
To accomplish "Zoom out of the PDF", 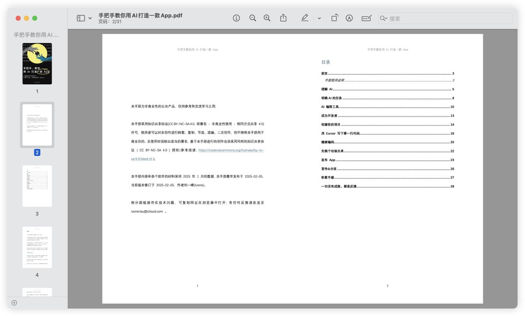I will [x=252, y=18].
